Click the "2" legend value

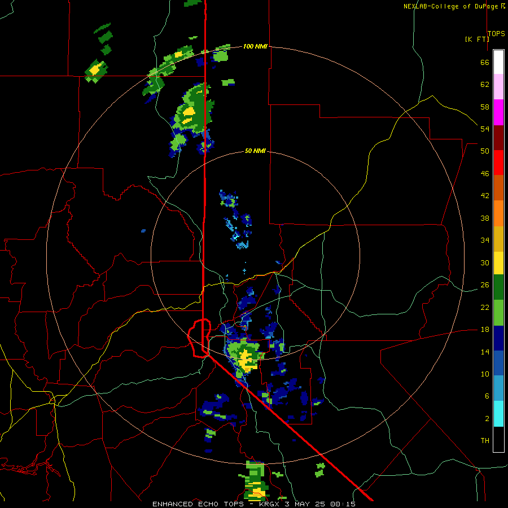point(487,418)
